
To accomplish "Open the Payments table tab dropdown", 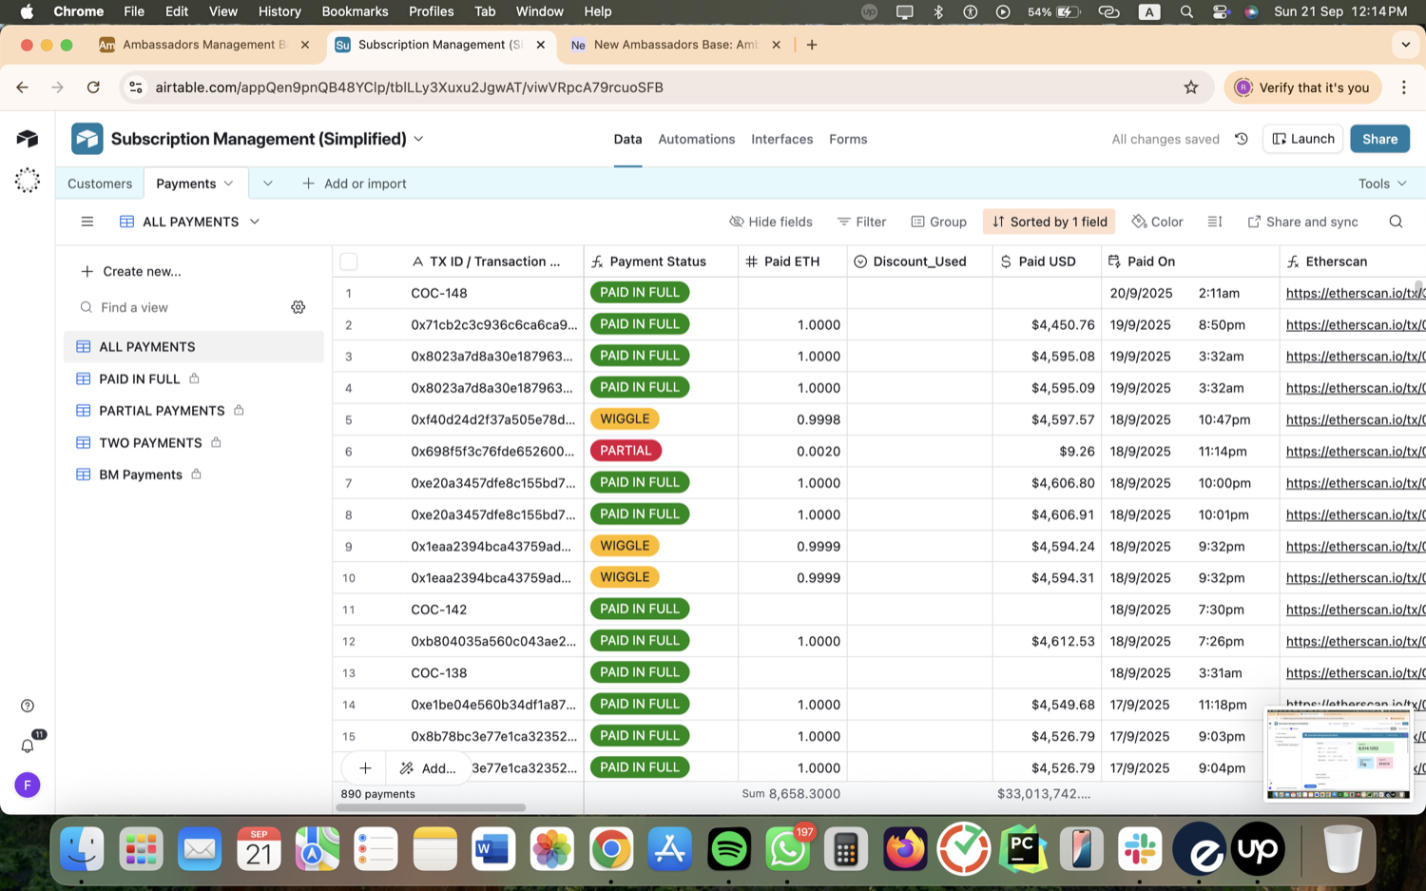I will (x=228, y=184).
